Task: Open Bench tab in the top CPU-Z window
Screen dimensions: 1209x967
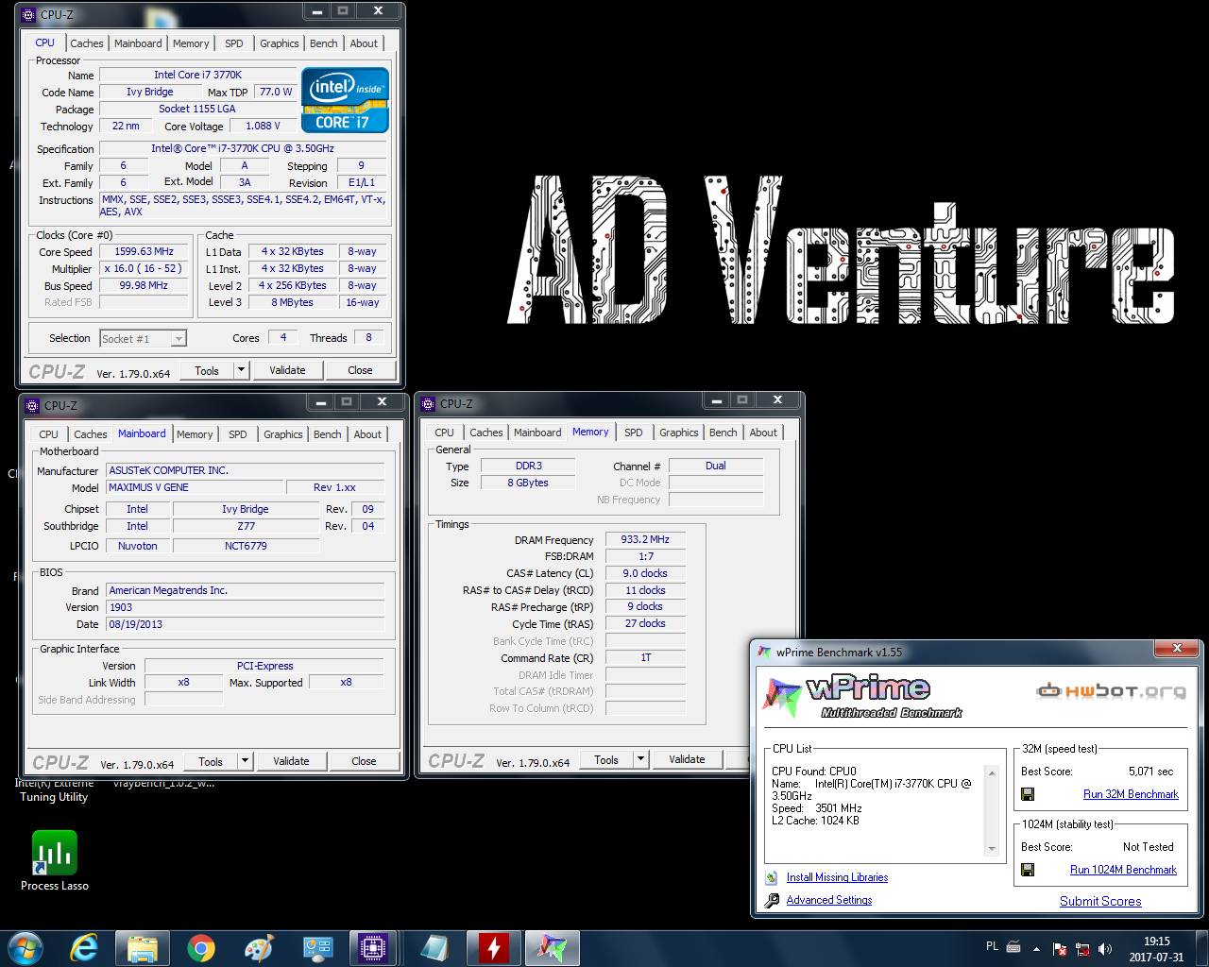Action: point(324,43)
